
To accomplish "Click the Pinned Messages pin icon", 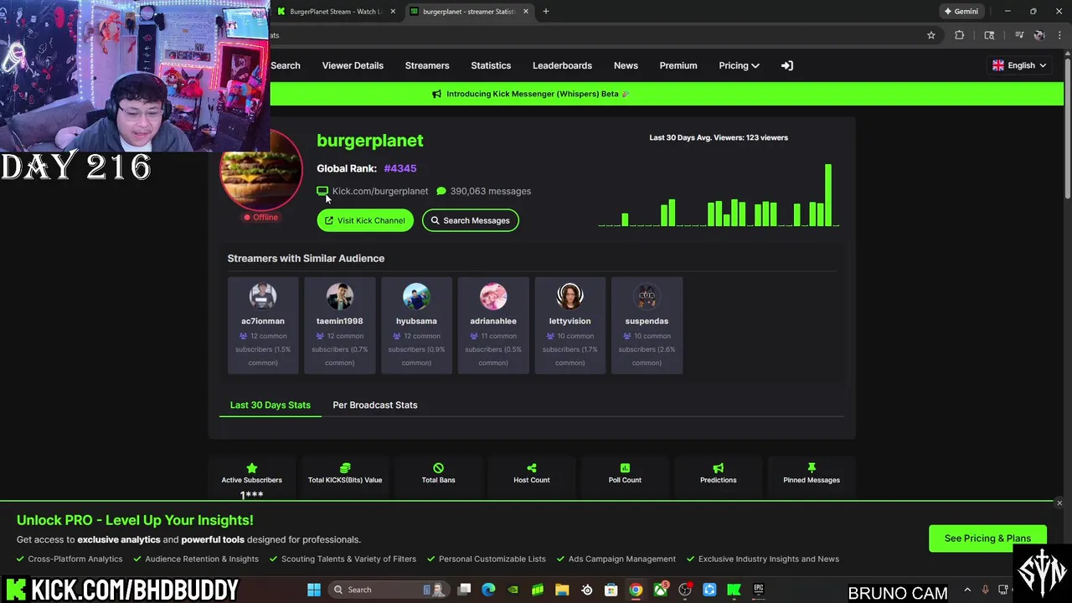I will click(x=812, y=468).
